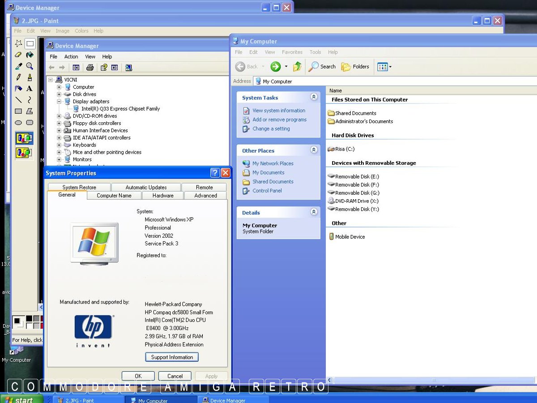Open the Views dropdown in My Computer
The width and height of the screenshot is (537, 403).
click(x=384, y=67)
